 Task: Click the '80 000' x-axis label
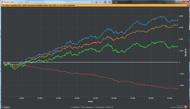pos(151,98)
